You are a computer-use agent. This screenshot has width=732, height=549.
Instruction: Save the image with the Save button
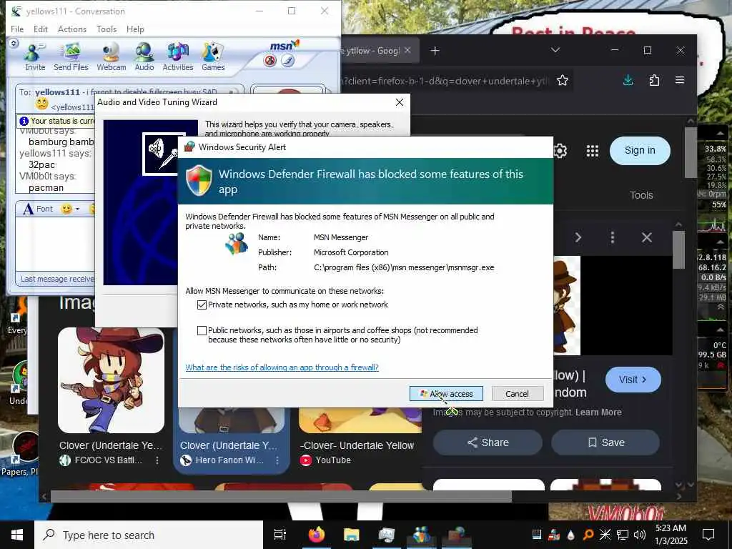tap(605, 442)
